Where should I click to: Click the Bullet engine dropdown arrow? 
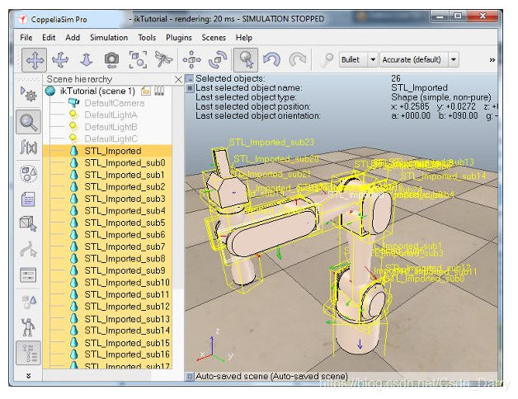coord(373,60)
